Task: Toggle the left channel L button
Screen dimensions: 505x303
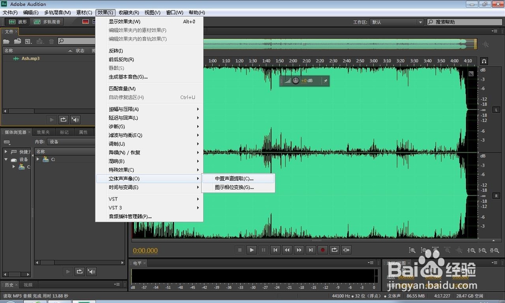Action: (x=496, y=110)
